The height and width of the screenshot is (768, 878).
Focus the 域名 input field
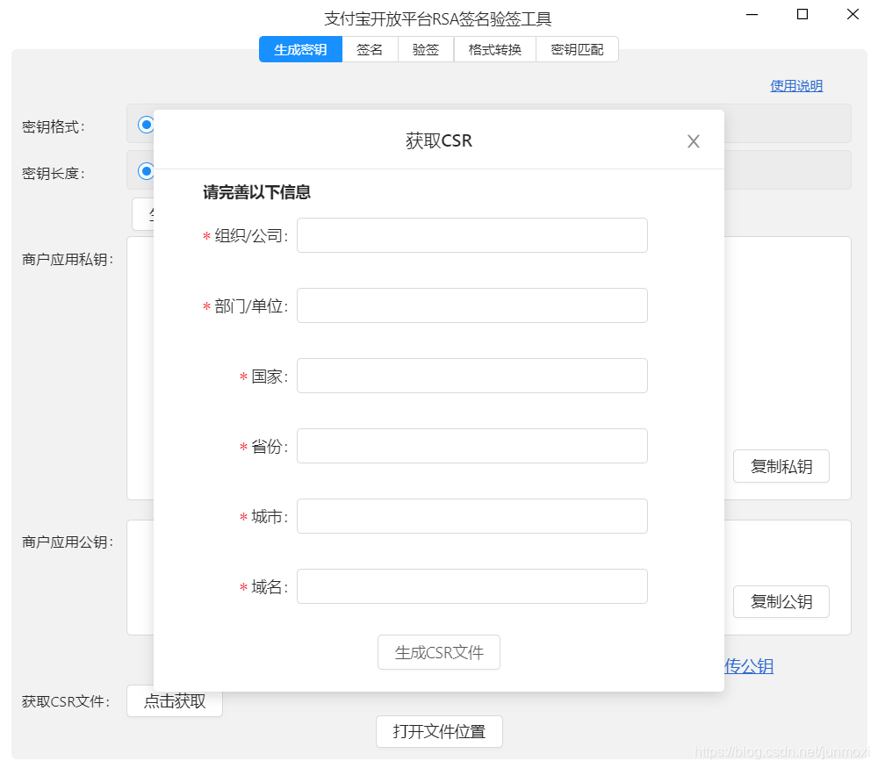471,586
